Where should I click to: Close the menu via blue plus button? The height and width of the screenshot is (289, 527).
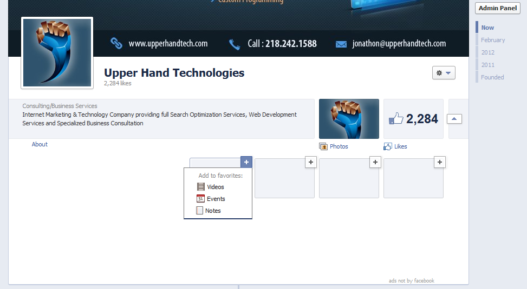[x=246, y=162]
